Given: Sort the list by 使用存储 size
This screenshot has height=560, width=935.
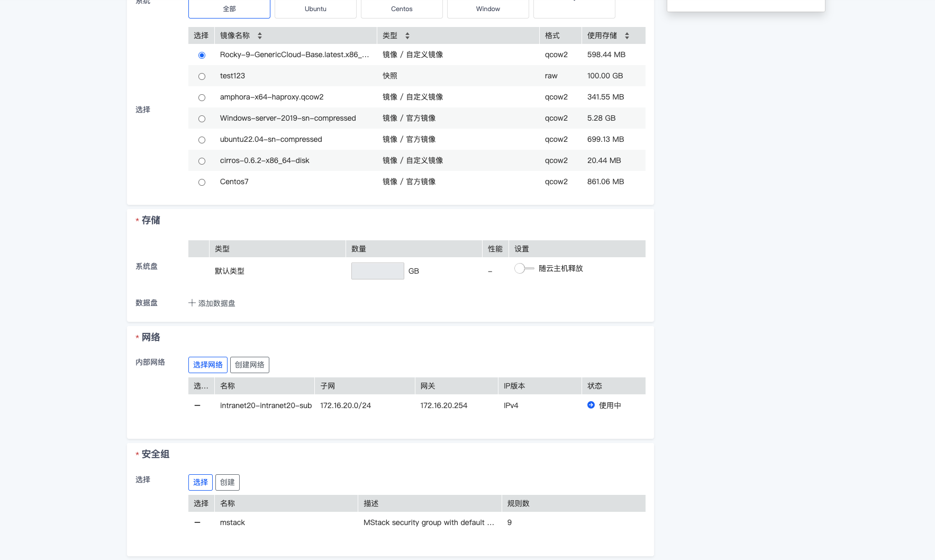Looking at the screenshot, I should (x=627, y=36).
